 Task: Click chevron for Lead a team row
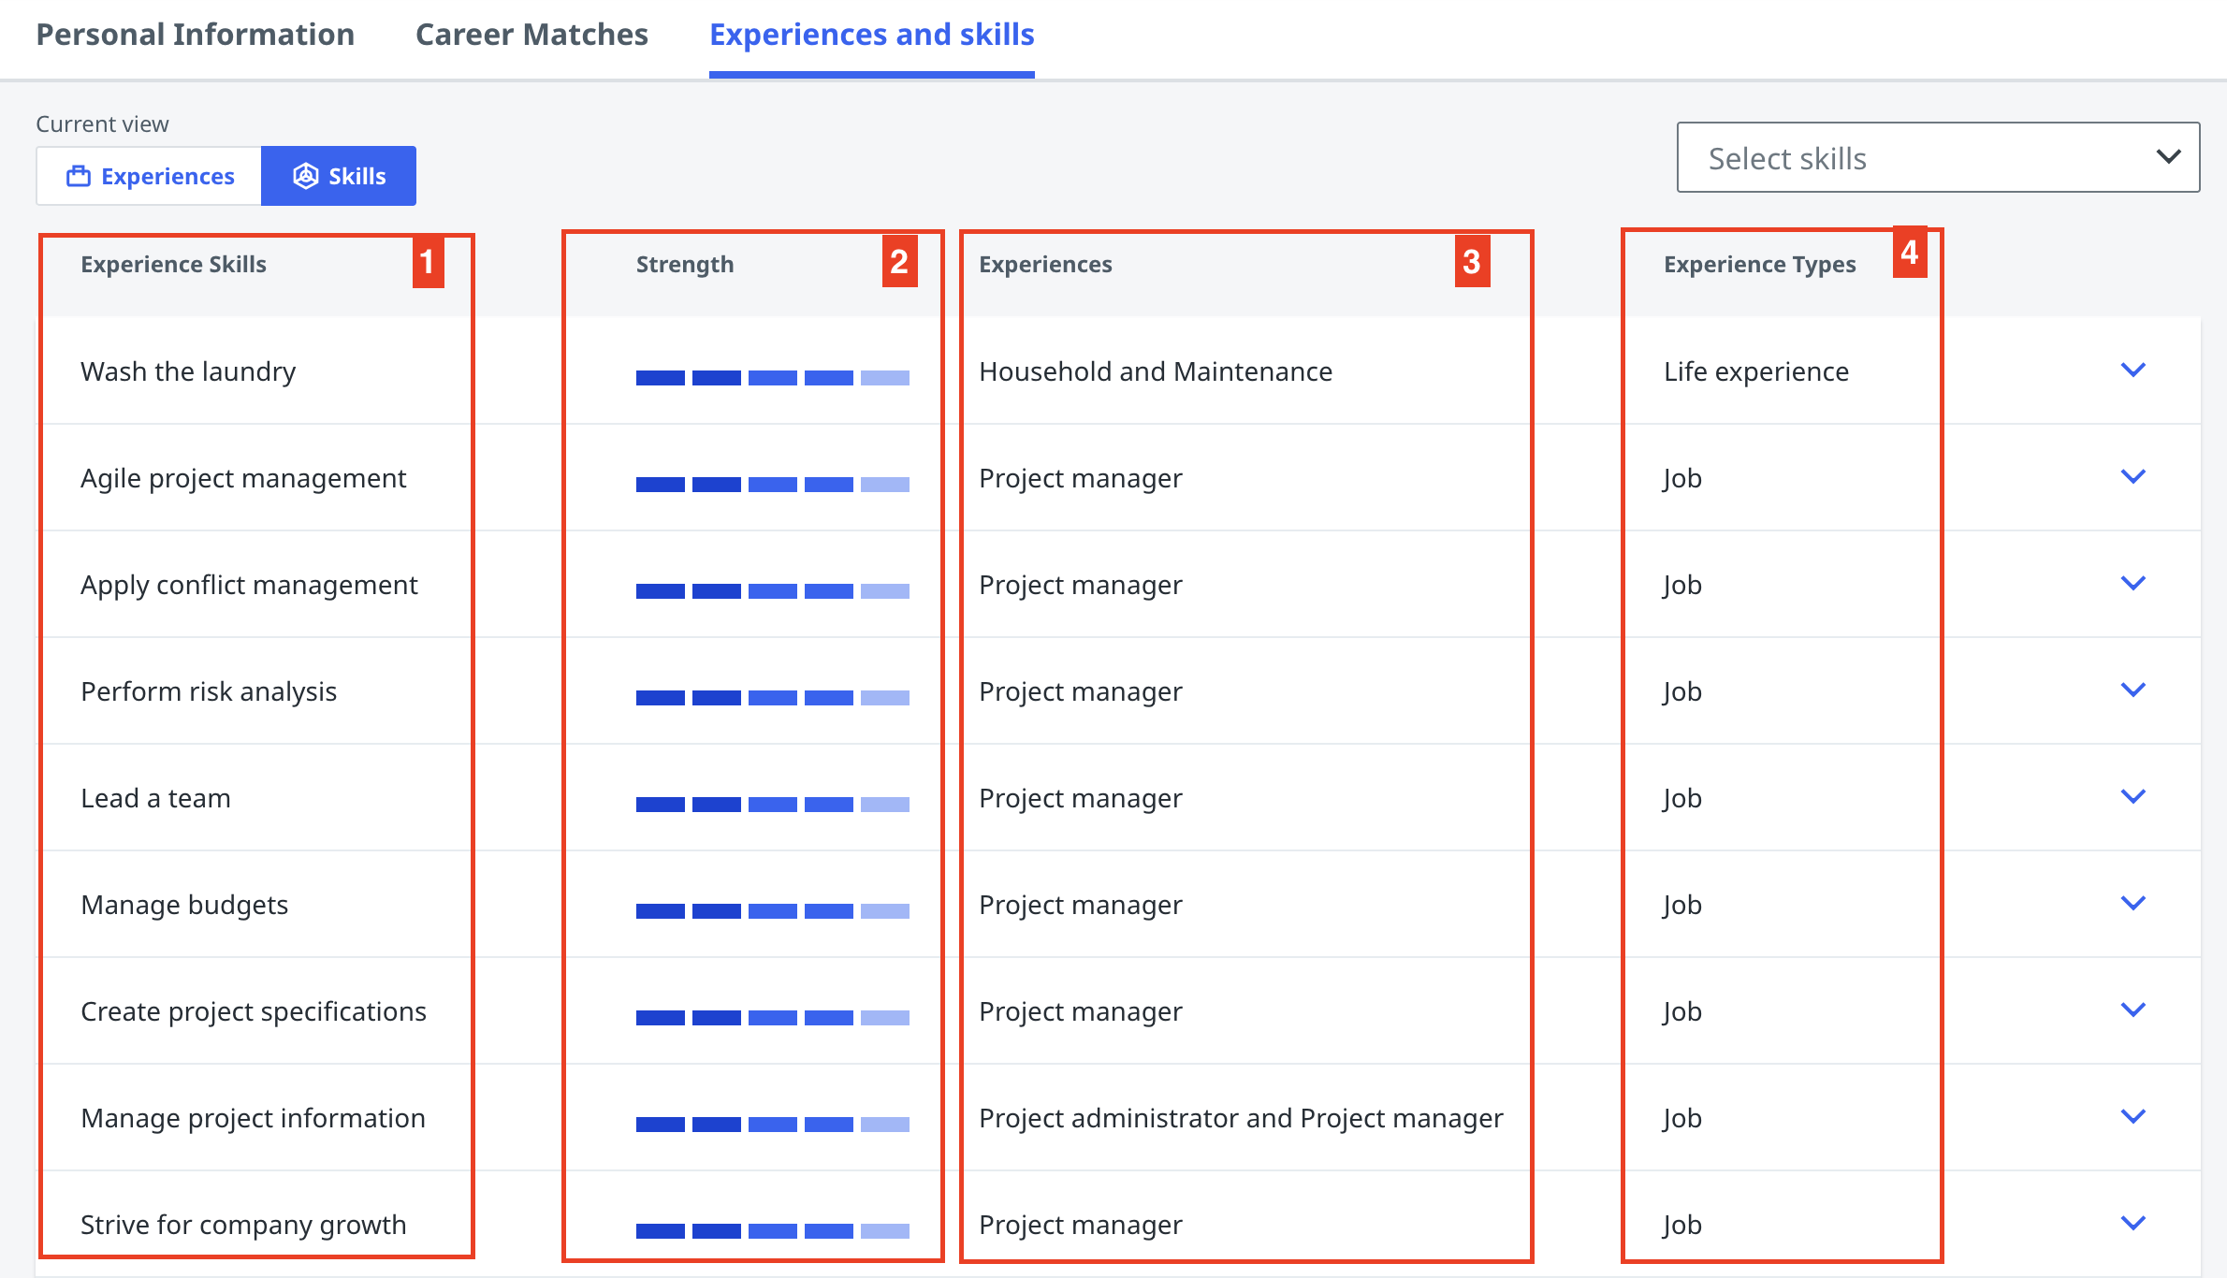click(2132, 797)
